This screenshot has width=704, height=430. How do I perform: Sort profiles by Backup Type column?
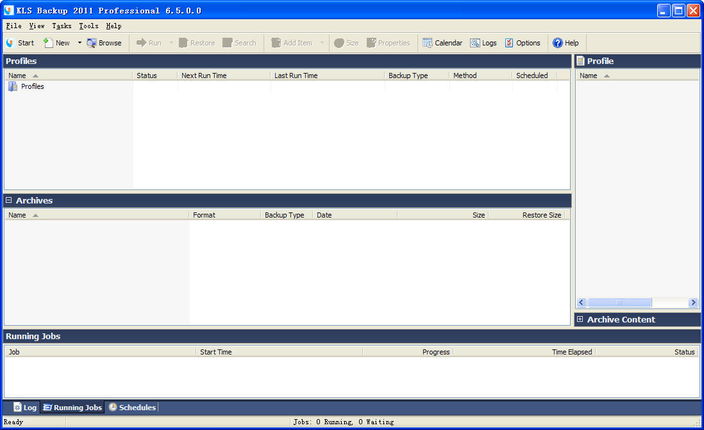pyautogui.click(x=417, y=76)
